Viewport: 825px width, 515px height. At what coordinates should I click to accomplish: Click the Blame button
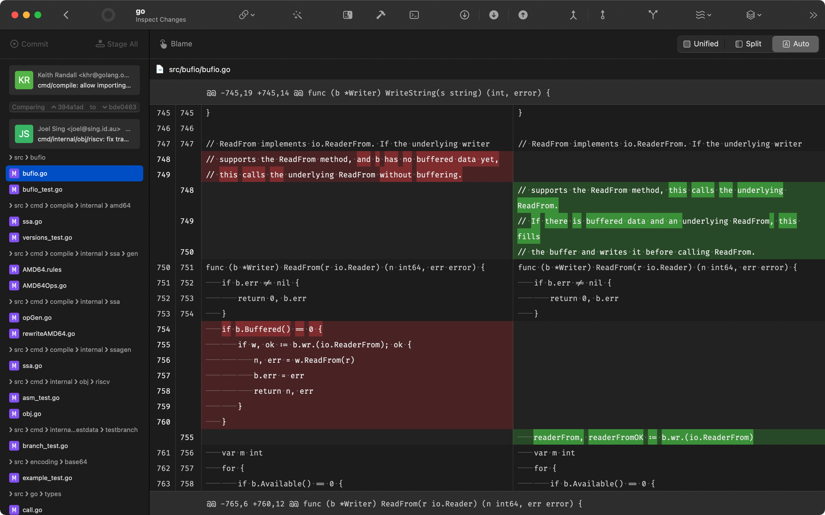tap(176, 44)
